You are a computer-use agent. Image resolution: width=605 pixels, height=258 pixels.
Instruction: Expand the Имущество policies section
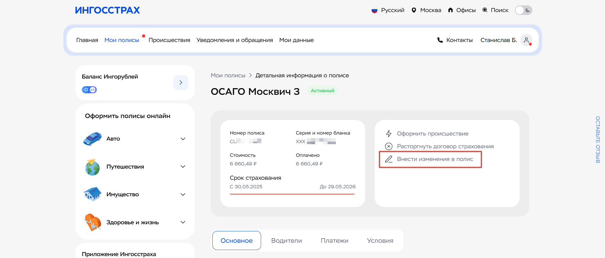point(183,194)
